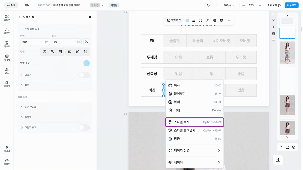
Task: Align shape to horizontal center
Action: point(52,52)
